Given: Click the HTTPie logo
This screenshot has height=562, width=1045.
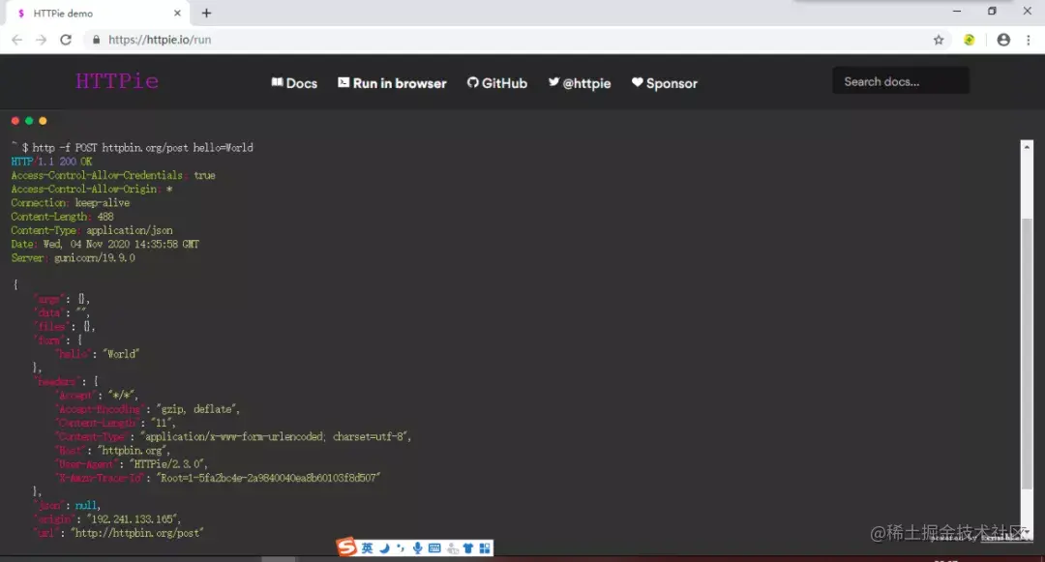Looking at the screenshot, I should coord(117,81).
